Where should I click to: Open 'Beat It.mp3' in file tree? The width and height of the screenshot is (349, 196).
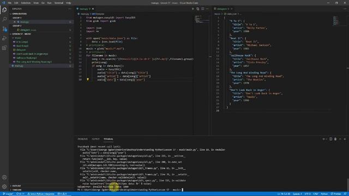(41, 46)
